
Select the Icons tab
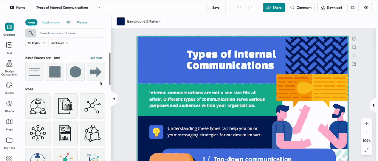coord(31,22)
